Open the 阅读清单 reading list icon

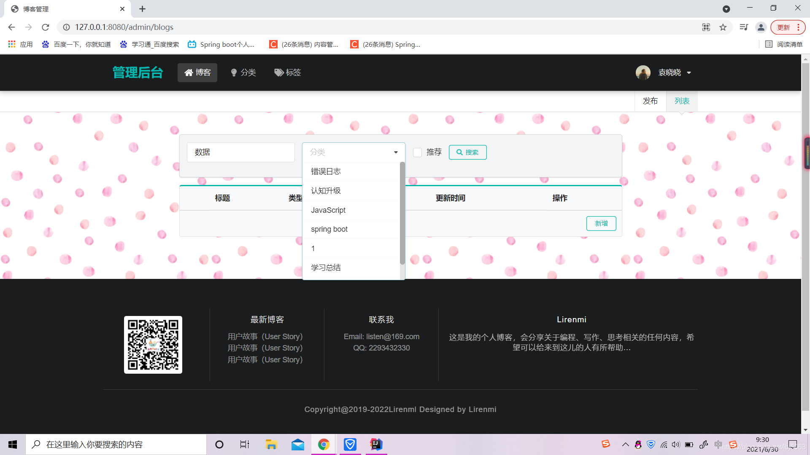click(x=784, y=44)
